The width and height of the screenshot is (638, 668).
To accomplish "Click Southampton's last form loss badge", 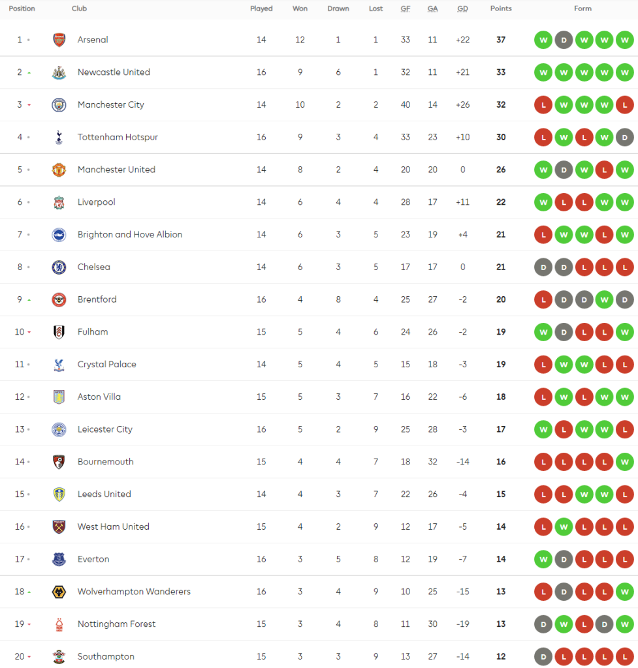I will [625, 657].
